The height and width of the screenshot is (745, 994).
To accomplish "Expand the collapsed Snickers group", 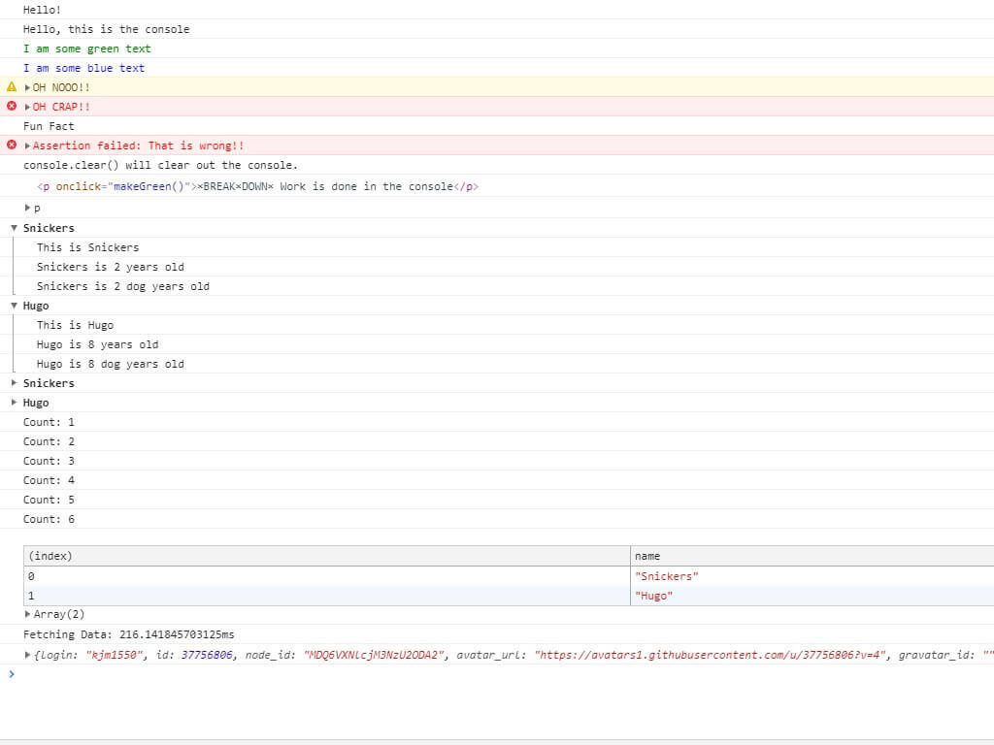I will pyautogui.click(x=14, y=383).
